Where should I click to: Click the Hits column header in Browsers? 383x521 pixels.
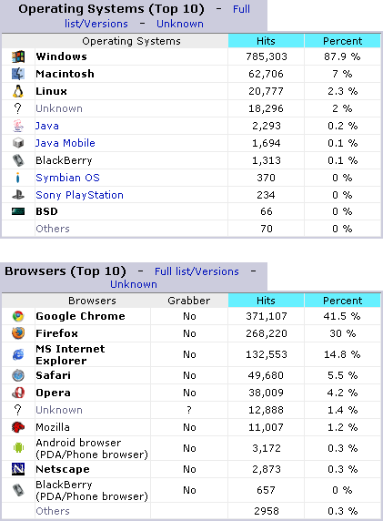point(266,301)
